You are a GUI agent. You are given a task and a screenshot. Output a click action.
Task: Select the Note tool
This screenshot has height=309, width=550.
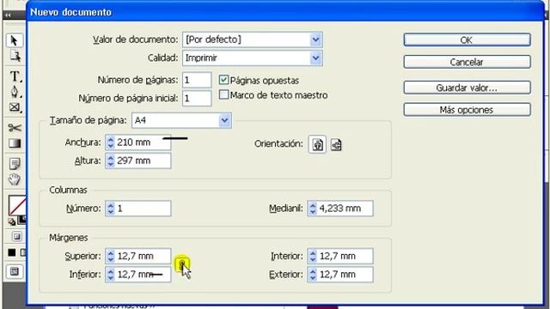[x=15, y=164]
